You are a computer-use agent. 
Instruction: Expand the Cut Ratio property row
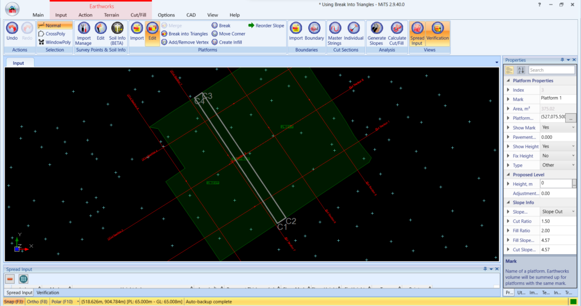[x=508, y=221]
